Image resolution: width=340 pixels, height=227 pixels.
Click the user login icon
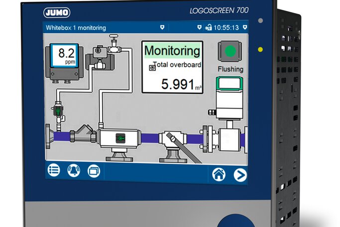(209, 27)
